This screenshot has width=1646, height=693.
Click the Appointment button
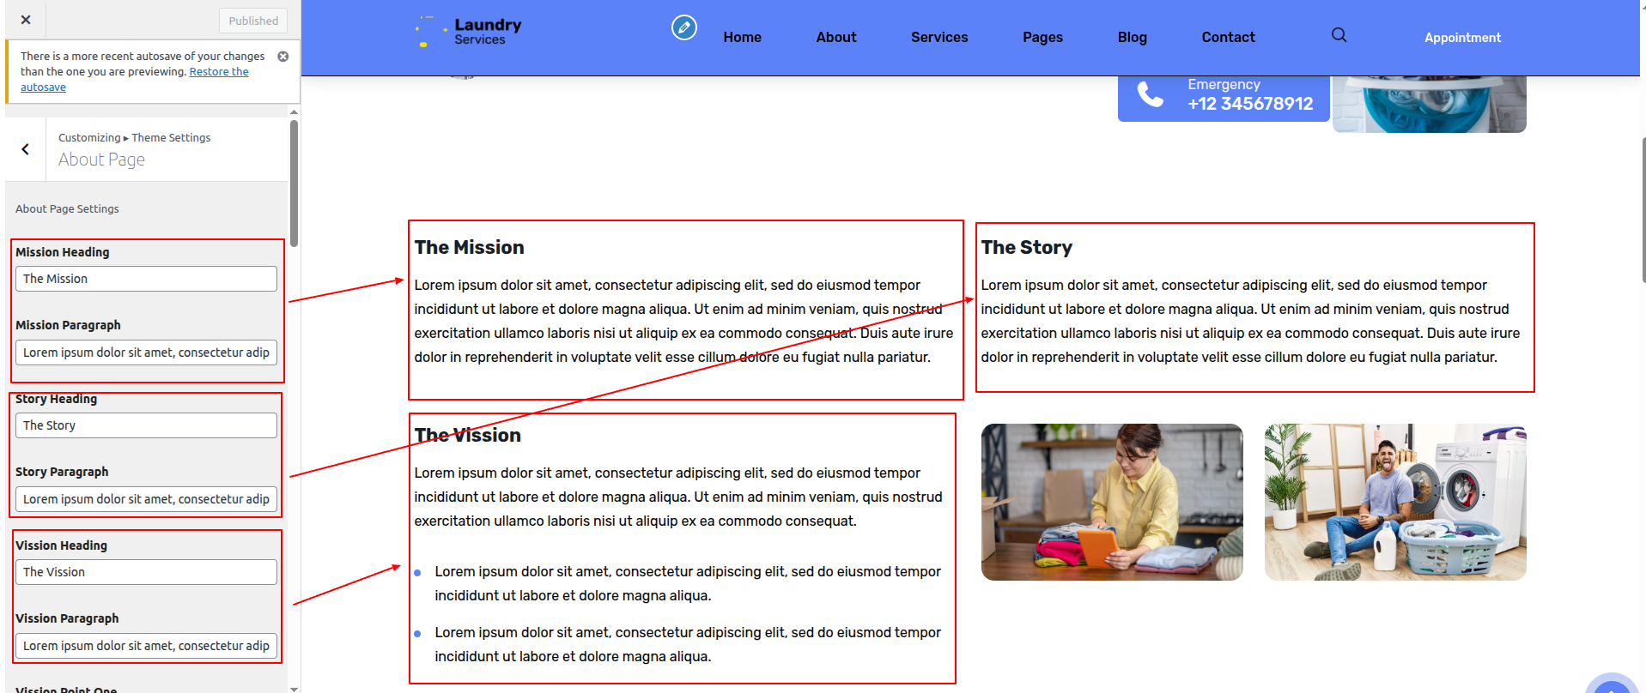[x=1462, y=38]
